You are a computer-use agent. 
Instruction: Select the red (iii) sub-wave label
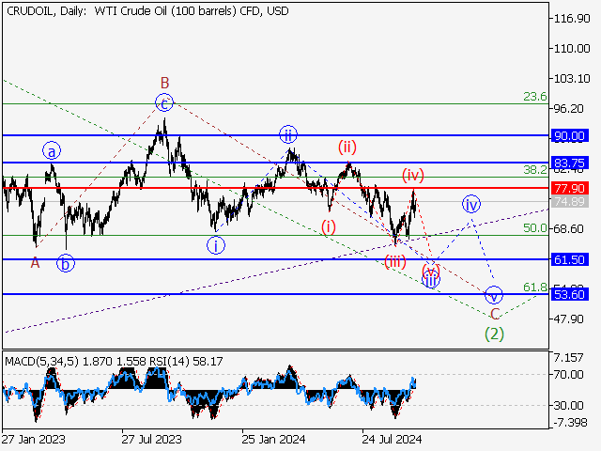[395, 262]
